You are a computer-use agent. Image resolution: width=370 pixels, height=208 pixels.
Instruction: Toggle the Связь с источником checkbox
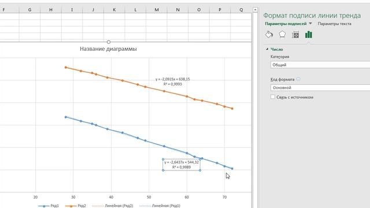click(x=273, y=97)
